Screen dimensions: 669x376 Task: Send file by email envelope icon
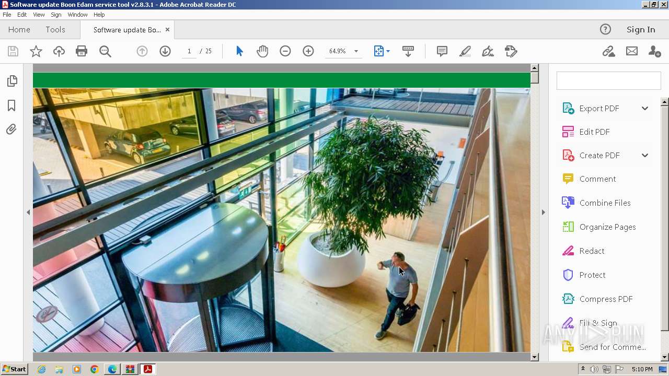pyautogui.click(x=632, y=51)
